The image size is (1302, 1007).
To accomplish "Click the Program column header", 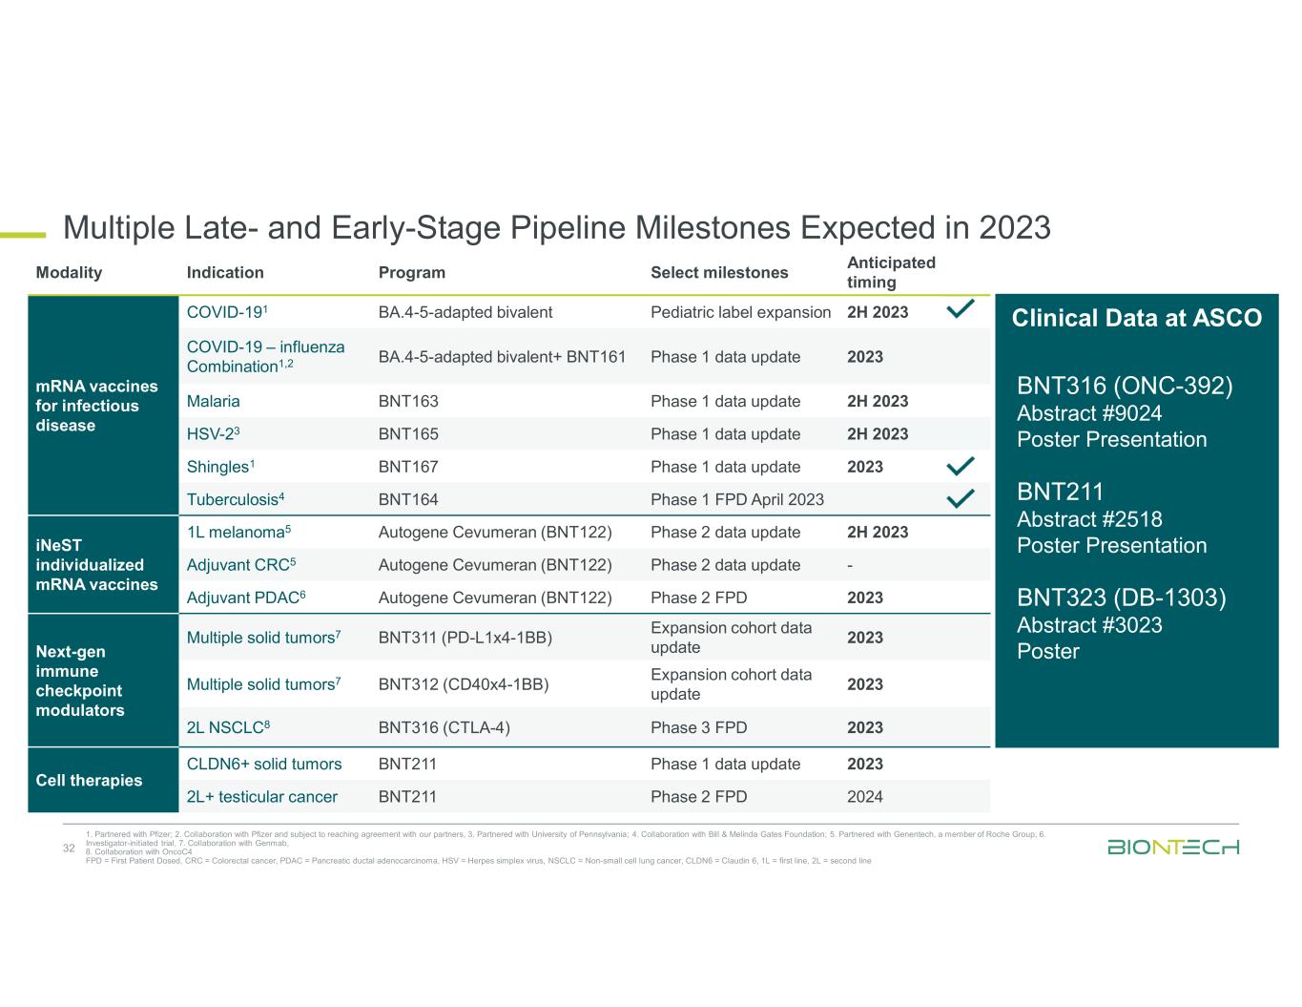I will point(412,272).
